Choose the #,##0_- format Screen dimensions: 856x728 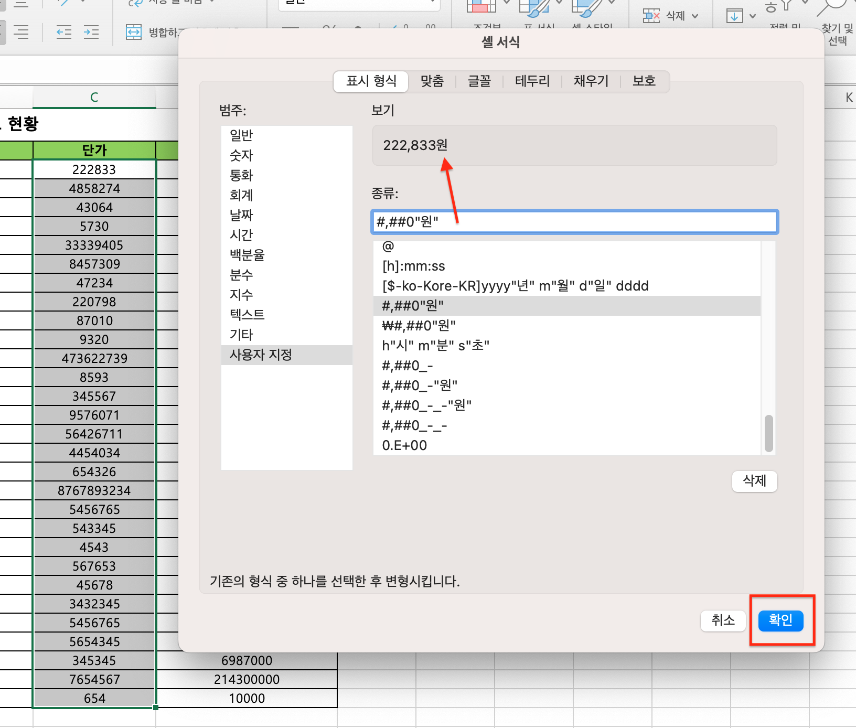tap(567, 366)
